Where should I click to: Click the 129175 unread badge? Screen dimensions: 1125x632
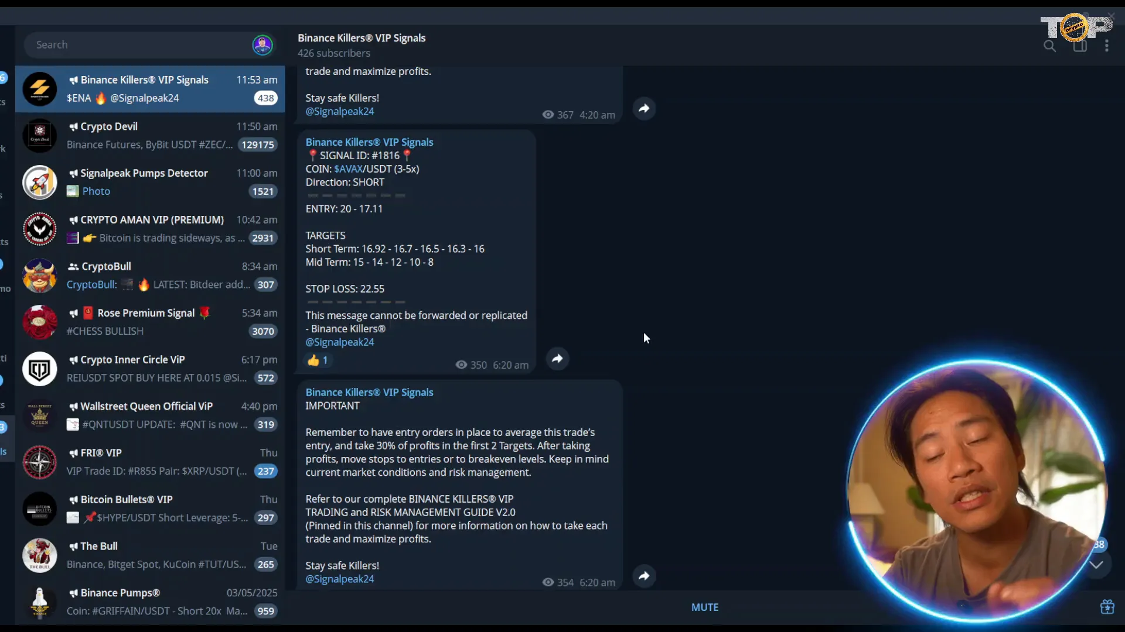(258, 145)
